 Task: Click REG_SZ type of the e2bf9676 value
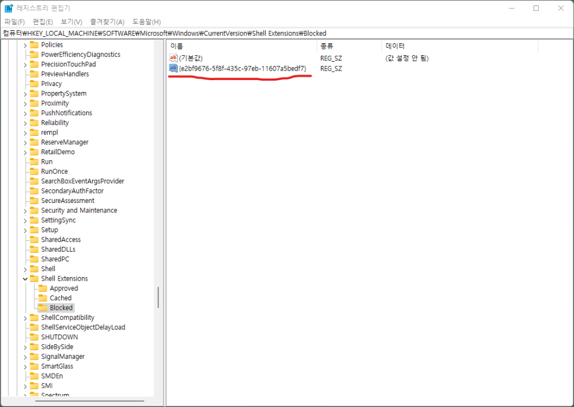click(331, 68)
